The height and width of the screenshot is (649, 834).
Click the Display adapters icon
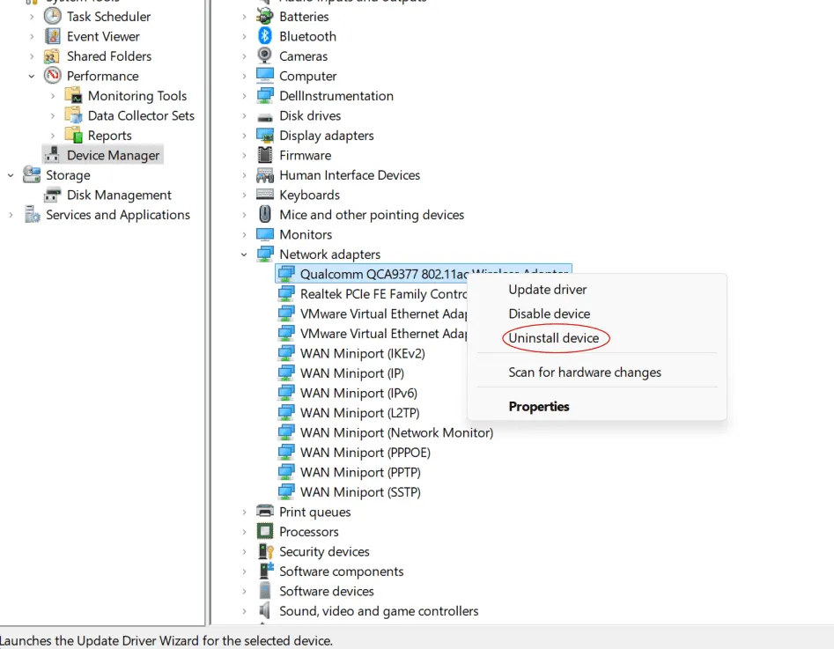(265, 135)
